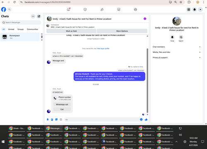Click the phone number message 6154002143
The width and height of the screenshot is (207, 149).
click(58, 92)
